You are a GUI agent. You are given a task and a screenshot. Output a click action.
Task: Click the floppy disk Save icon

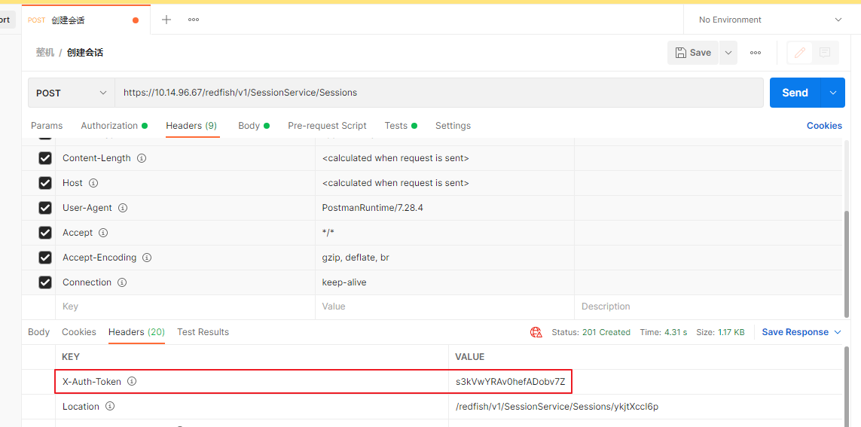[x=681, y=53]
